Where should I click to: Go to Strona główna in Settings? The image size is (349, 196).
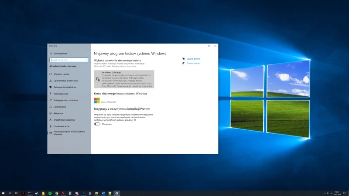[x=58, y=54]
